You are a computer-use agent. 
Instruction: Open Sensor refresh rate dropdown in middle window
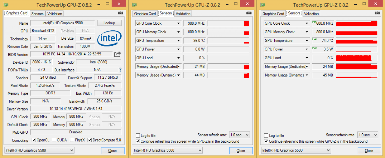click(x=239, y=135)
